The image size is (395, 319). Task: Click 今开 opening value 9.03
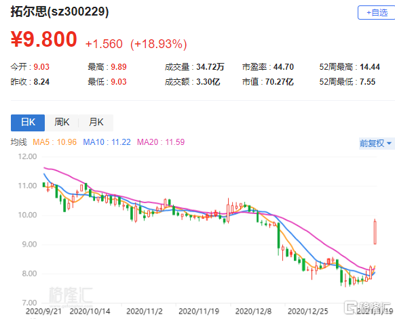click(41, 67)
